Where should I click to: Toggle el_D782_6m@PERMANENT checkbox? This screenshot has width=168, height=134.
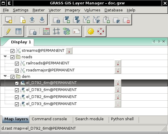[x=17, y=97]
